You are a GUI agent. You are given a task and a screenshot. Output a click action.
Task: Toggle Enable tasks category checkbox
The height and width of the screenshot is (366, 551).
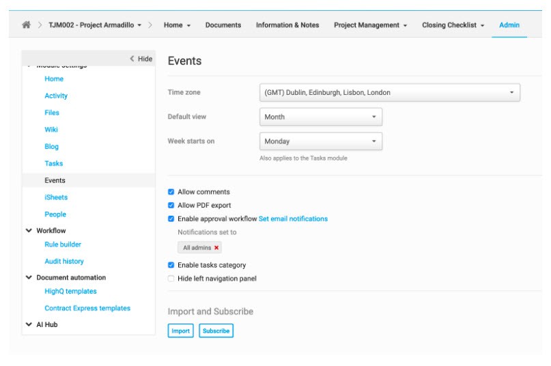click(x=171, y=265)
